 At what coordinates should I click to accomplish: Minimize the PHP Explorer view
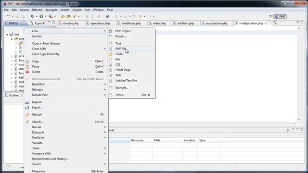49,23
